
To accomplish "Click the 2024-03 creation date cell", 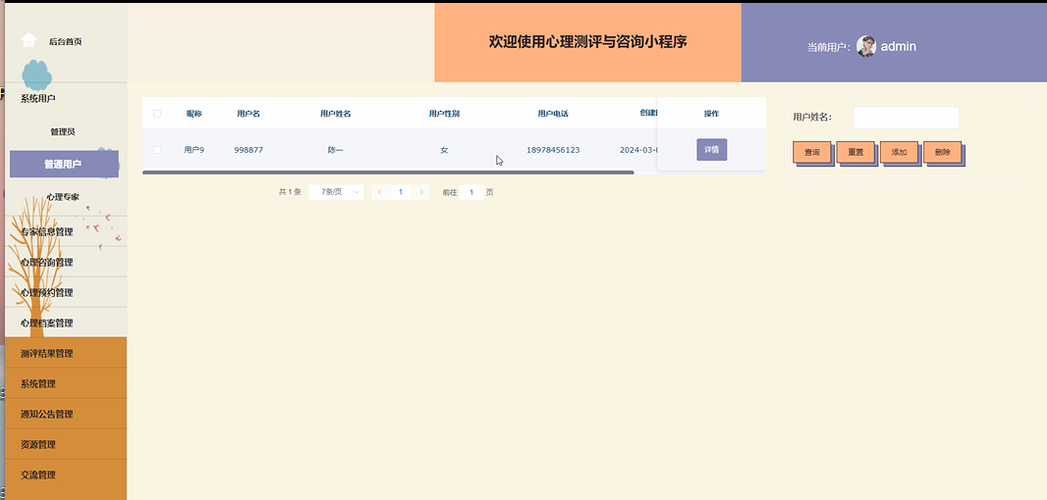I will click(x=639, y=150).
